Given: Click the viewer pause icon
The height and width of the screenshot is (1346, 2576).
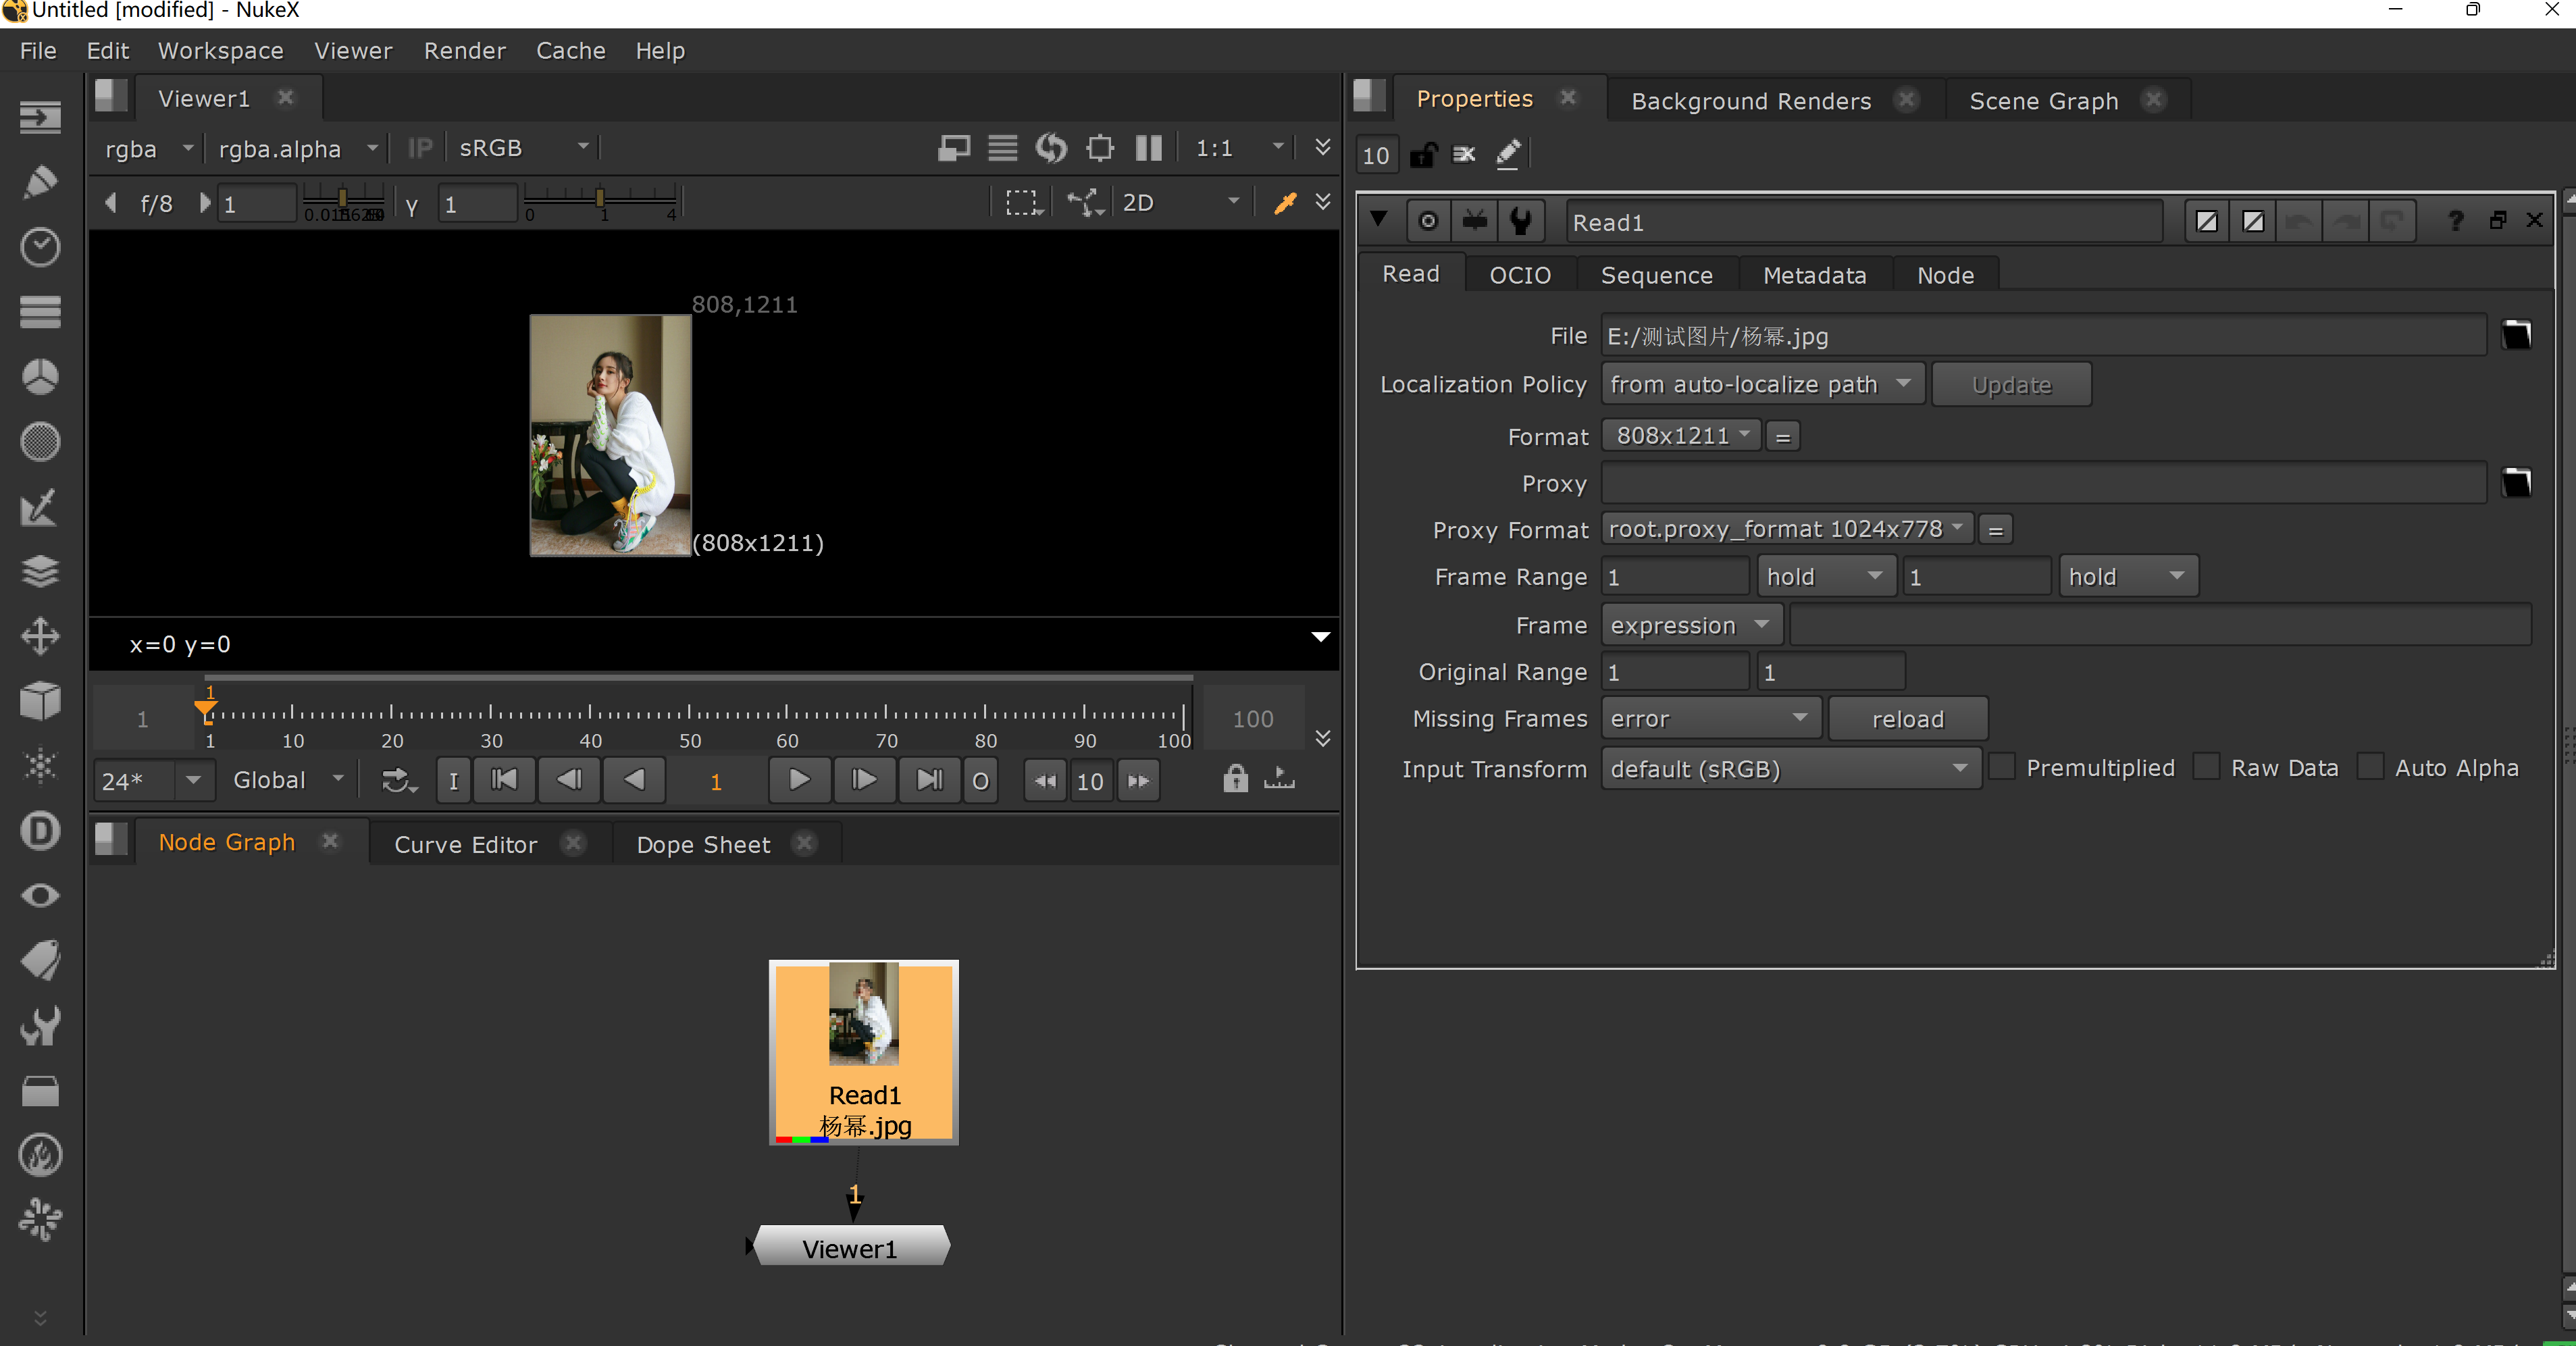Looking at the screenshot, I should point(1148,148).
